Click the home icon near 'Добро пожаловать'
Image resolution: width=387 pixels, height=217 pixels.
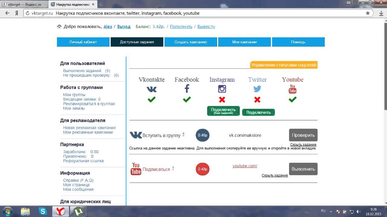[59, 27]
